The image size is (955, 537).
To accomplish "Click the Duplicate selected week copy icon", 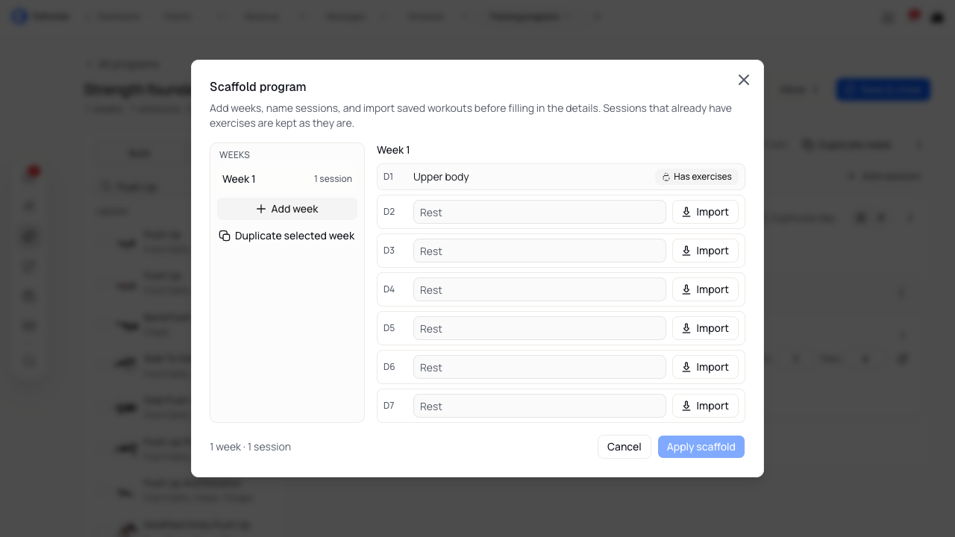I will [225, 236].
